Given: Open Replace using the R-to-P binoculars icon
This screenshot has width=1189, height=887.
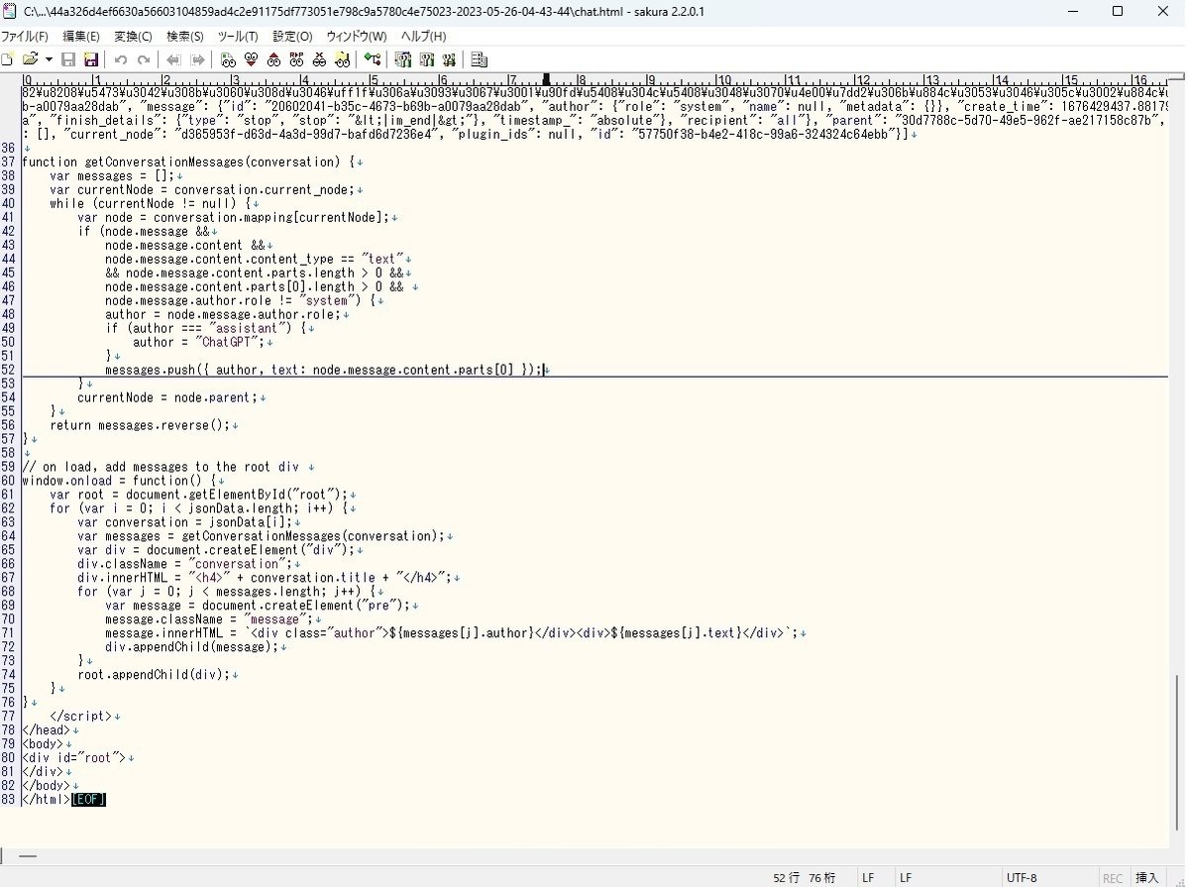Looking at the screenshot, I should tap(296, 59).
